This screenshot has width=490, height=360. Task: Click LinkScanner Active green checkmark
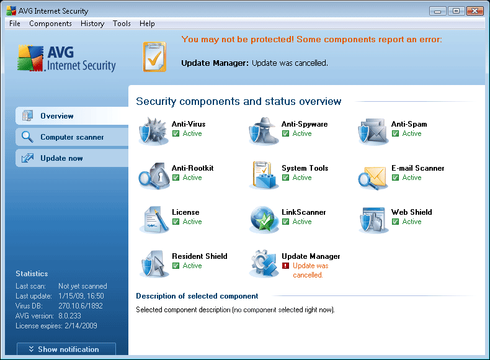[285, 222]
